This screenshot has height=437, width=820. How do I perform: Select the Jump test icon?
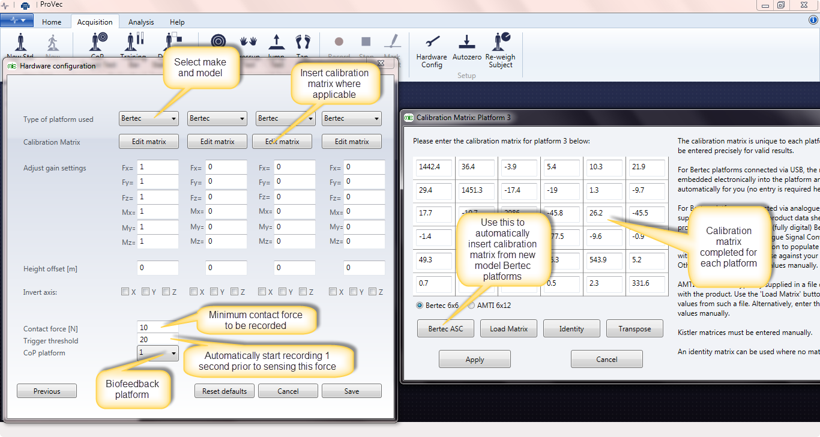(x=276, y=41)
